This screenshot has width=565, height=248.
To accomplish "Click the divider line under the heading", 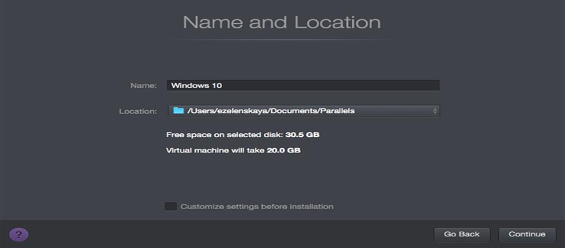I will coord(282,40).
